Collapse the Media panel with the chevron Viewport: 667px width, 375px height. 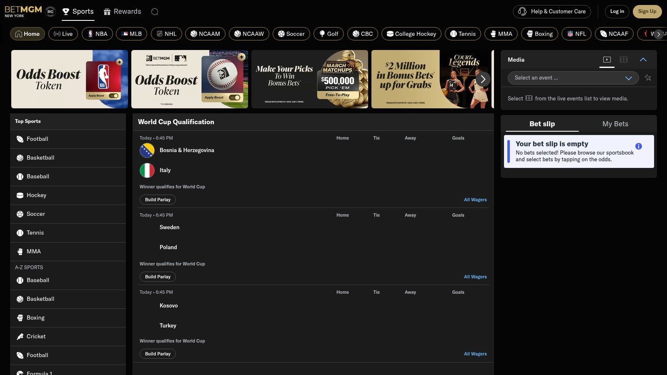(644, 60)
